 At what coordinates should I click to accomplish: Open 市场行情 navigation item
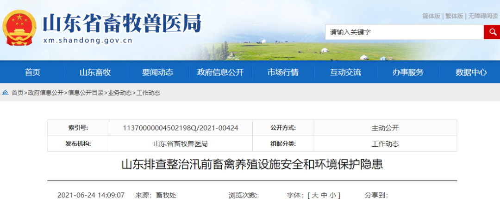283,72
